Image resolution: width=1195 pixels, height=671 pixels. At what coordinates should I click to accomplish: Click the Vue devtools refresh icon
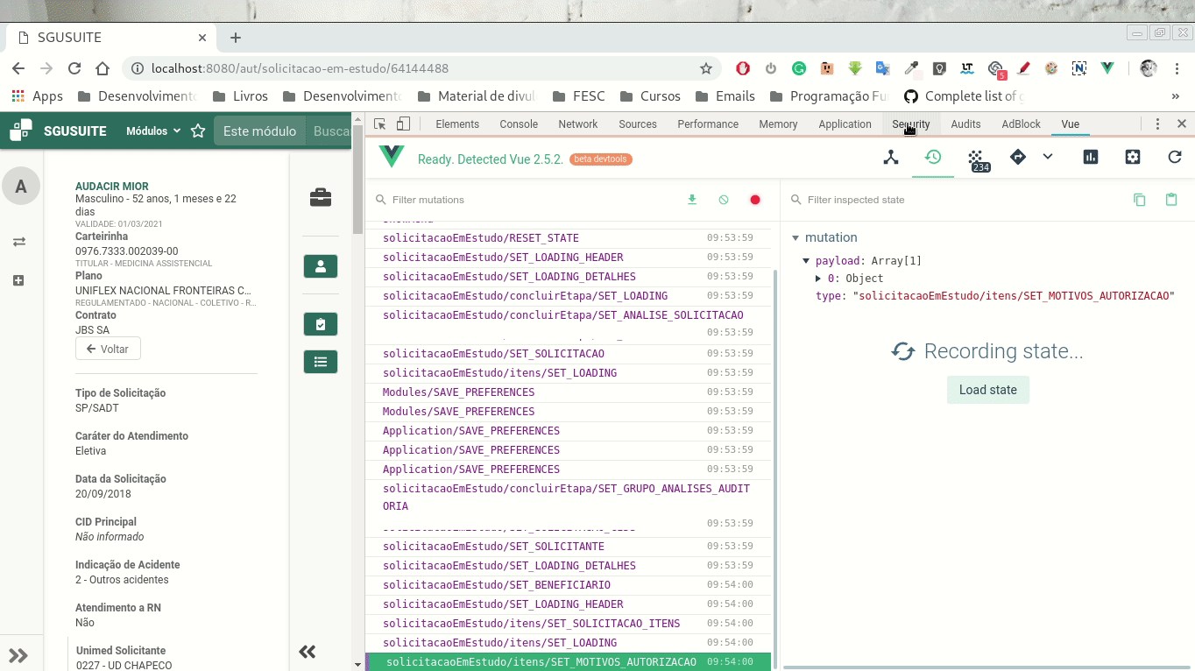(1175, 158)
